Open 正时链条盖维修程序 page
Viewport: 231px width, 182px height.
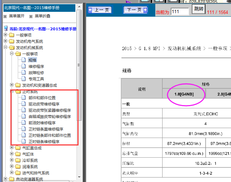(x=46, y=129)
